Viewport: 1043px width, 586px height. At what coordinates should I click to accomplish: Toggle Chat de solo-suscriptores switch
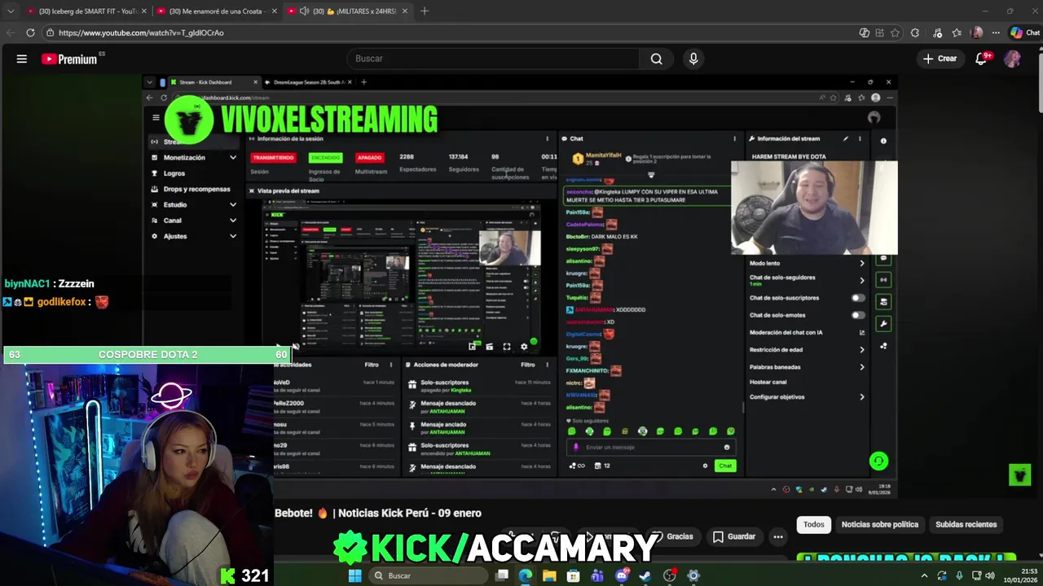point(858,298)
